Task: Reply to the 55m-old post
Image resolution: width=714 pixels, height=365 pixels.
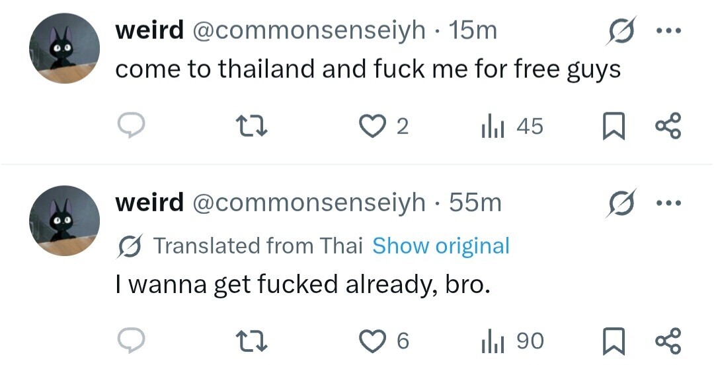Action: click(x=132, y=341)
